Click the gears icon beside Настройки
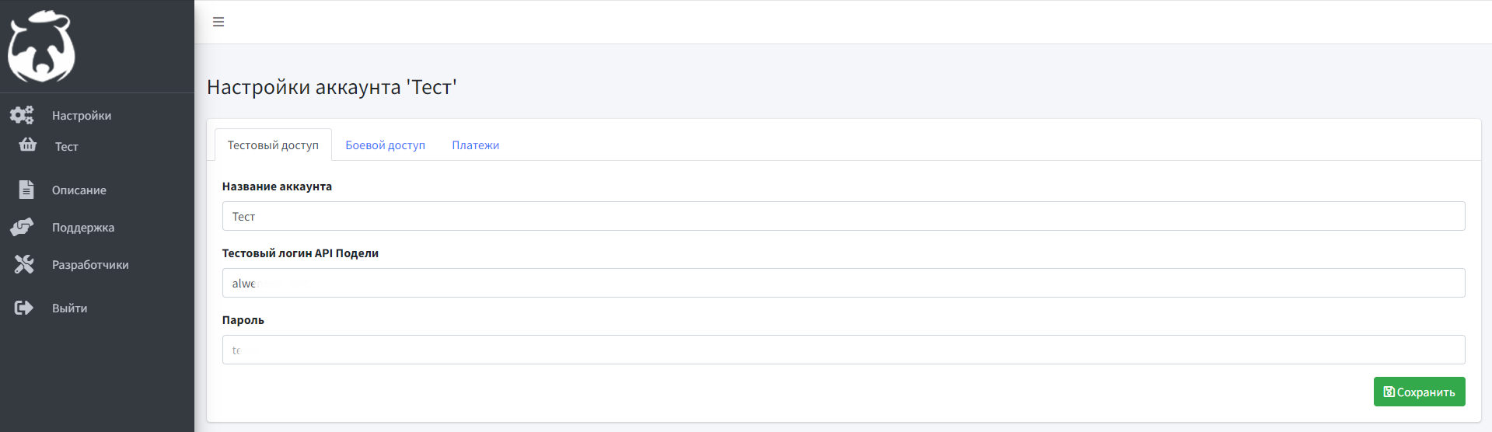This screenshot has width=1492, height=432. click(x=22, y=115)
